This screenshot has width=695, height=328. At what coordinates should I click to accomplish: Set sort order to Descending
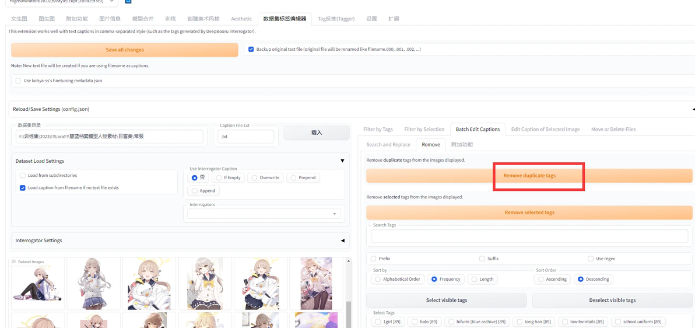tap(581, 279)
